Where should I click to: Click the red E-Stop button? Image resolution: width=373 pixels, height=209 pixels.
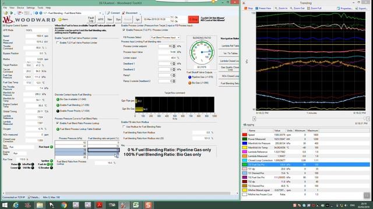tap(193, 19)
